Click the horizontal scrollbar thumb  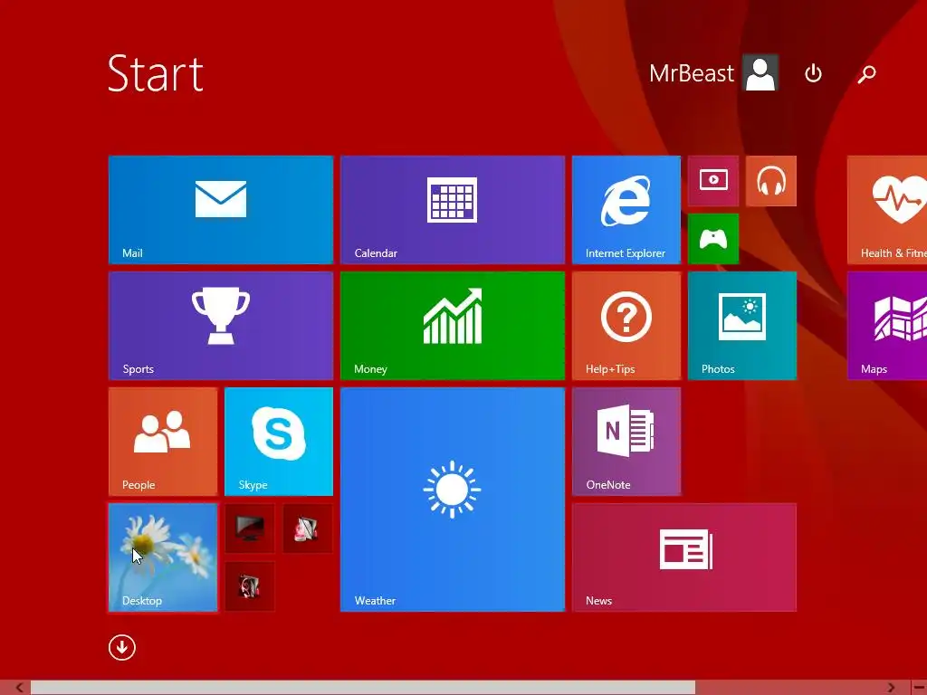[x=363, y=688]
